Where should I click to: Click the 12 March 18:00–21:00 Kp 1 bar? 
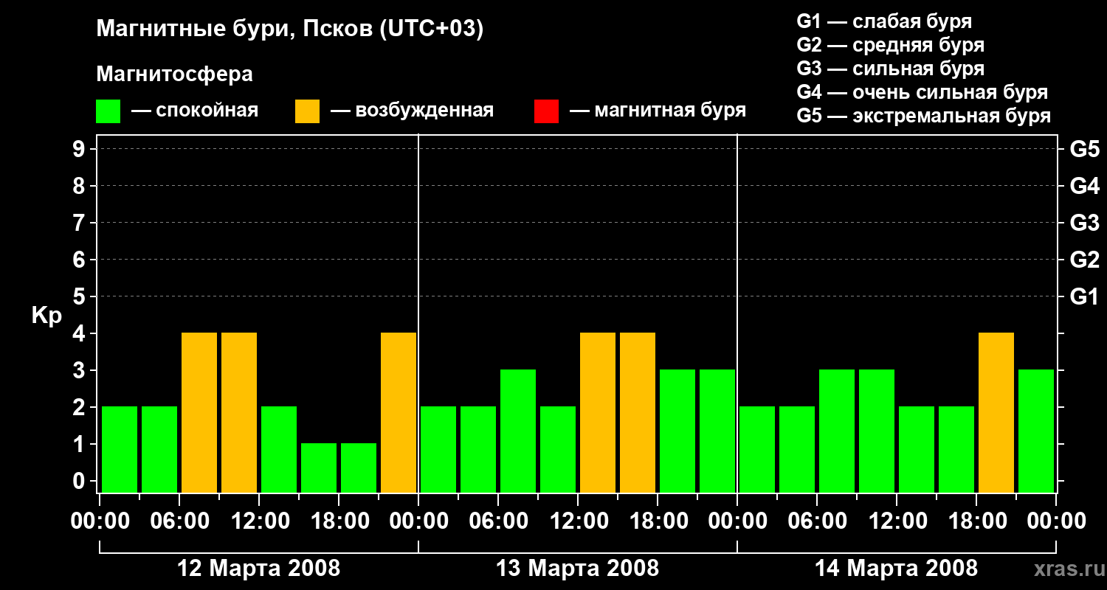click(x=359, y=468)
